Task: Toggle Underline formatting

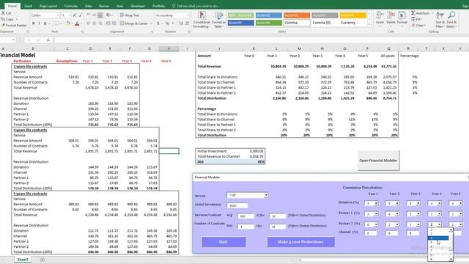Action: 45,23
